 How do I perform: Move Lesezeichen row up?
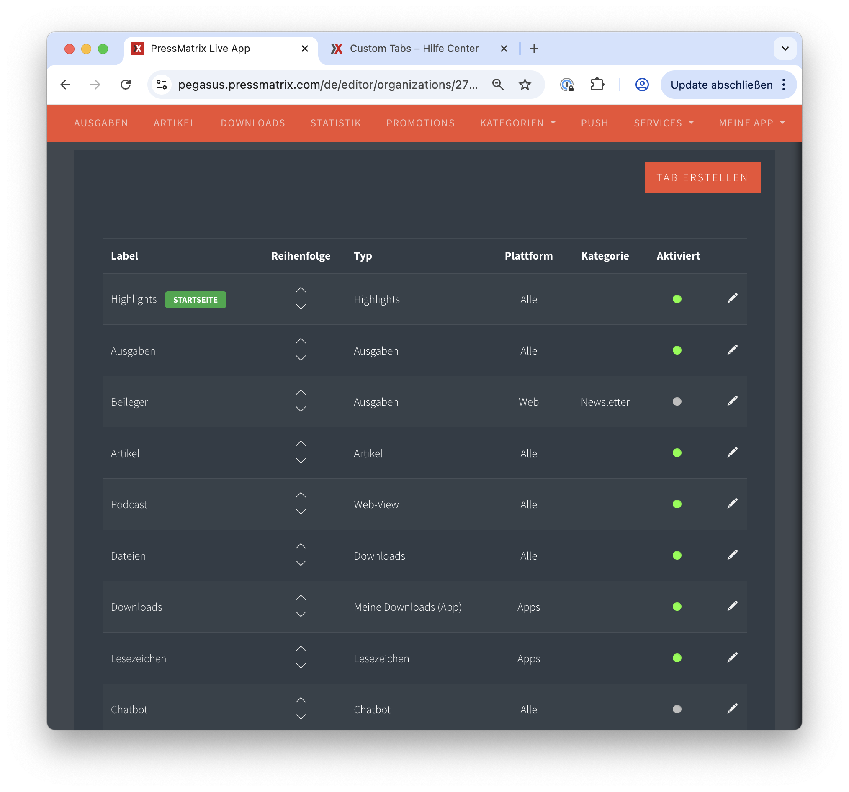coord(301,648)
